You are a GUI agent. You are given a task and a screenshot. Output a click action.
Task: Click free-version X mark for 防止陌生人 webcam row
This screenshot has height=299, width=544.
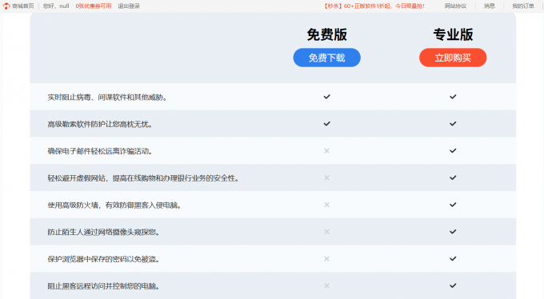(x=327, y=232)
